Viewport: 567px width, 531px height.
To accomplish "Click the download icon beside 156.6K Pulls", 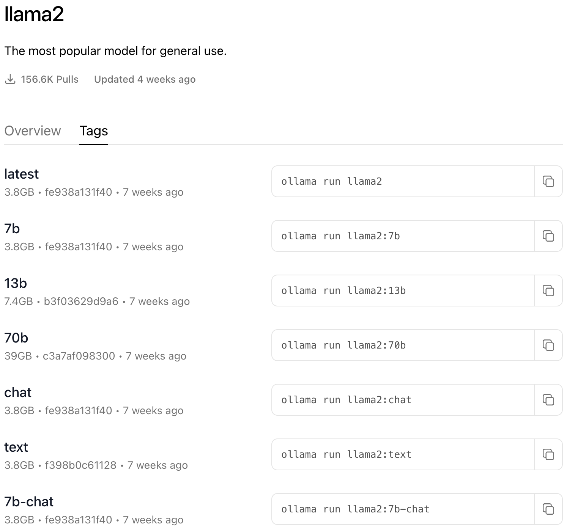I will click(x=10, y=79).
